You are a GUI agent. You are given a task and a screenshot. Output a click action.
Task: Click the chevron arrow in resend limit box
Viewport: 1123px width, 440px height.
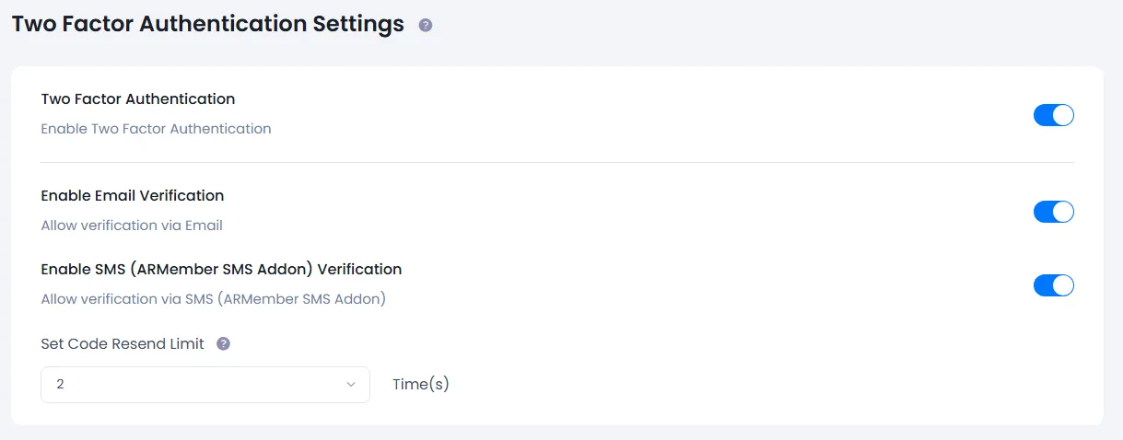[x=351, y=385]
